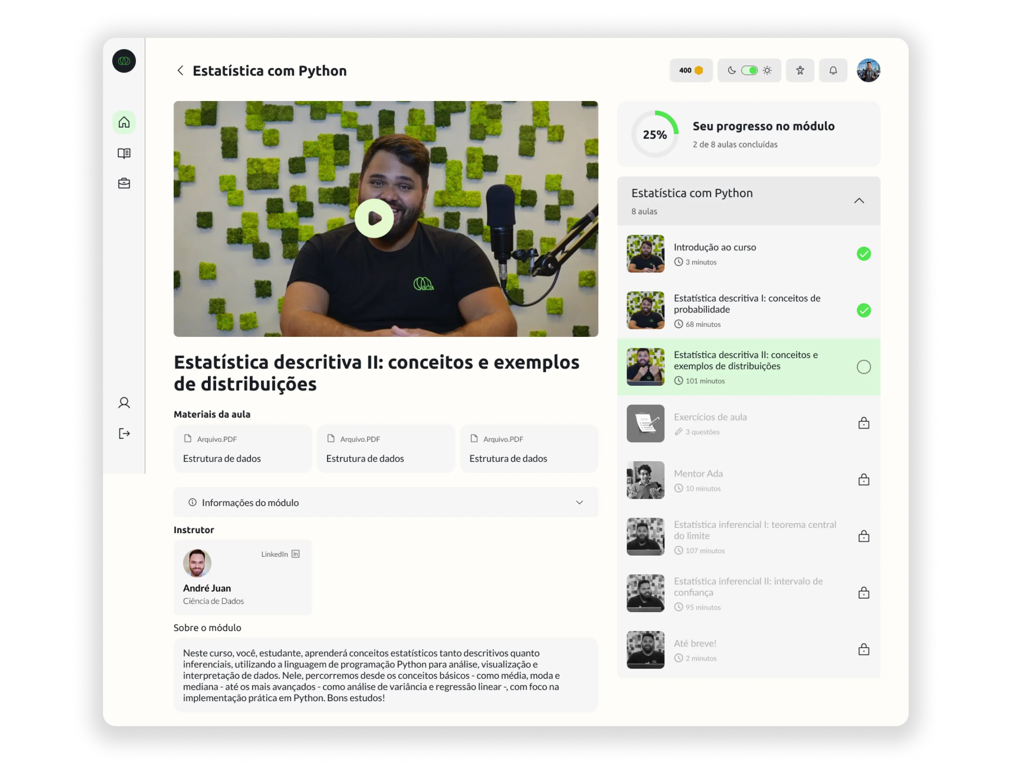Mark Estatística descritiva II lesson complete circle
The width and height of the screenshot is (1011, 764).
(863, 367)
